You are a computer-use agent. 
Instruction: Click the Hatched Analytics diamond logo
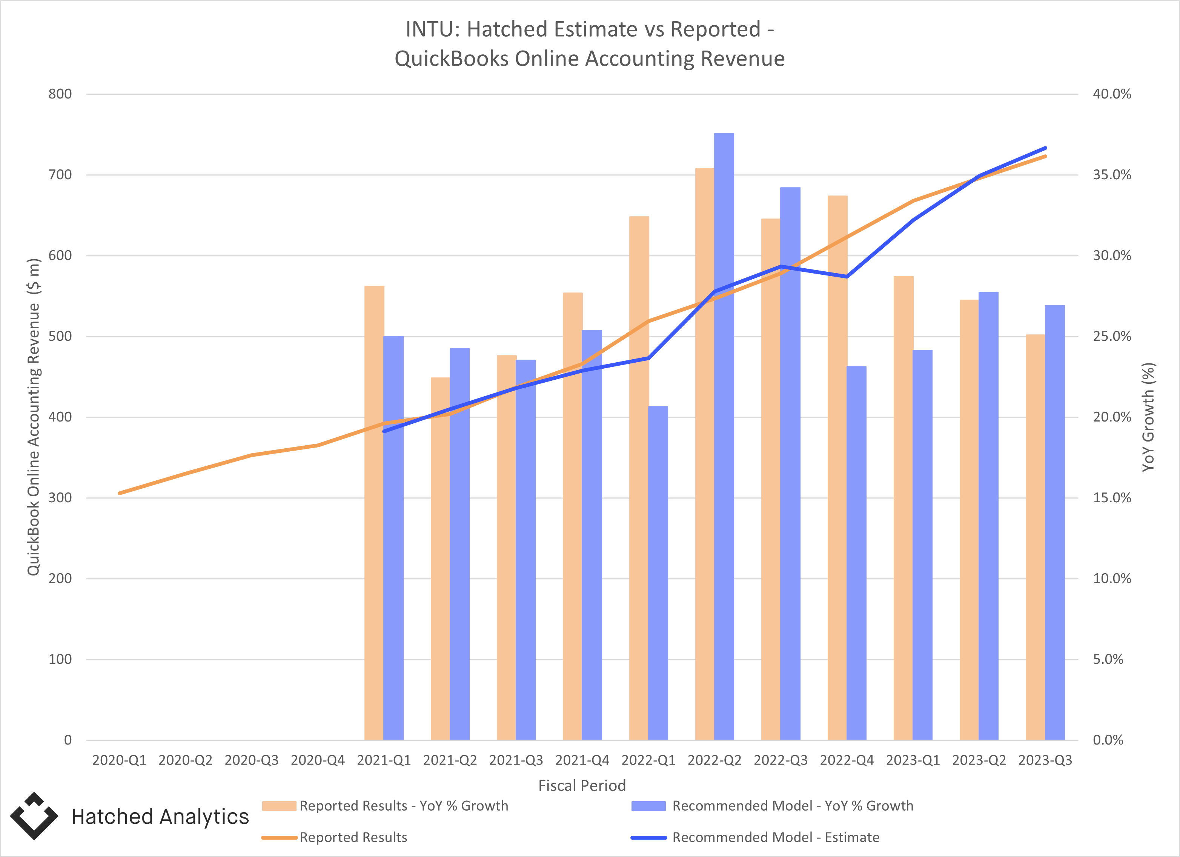(34, 815)
